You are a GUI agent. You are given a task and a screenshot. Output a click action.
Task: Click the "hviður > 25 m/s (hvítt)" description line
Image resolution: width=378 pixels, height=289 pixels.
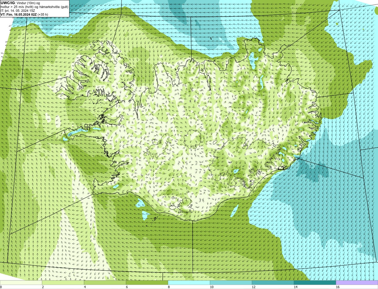click(35, 7)
